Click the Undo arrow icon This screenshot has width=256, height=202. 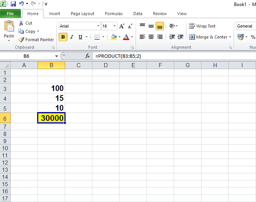(x=22, y=4)
